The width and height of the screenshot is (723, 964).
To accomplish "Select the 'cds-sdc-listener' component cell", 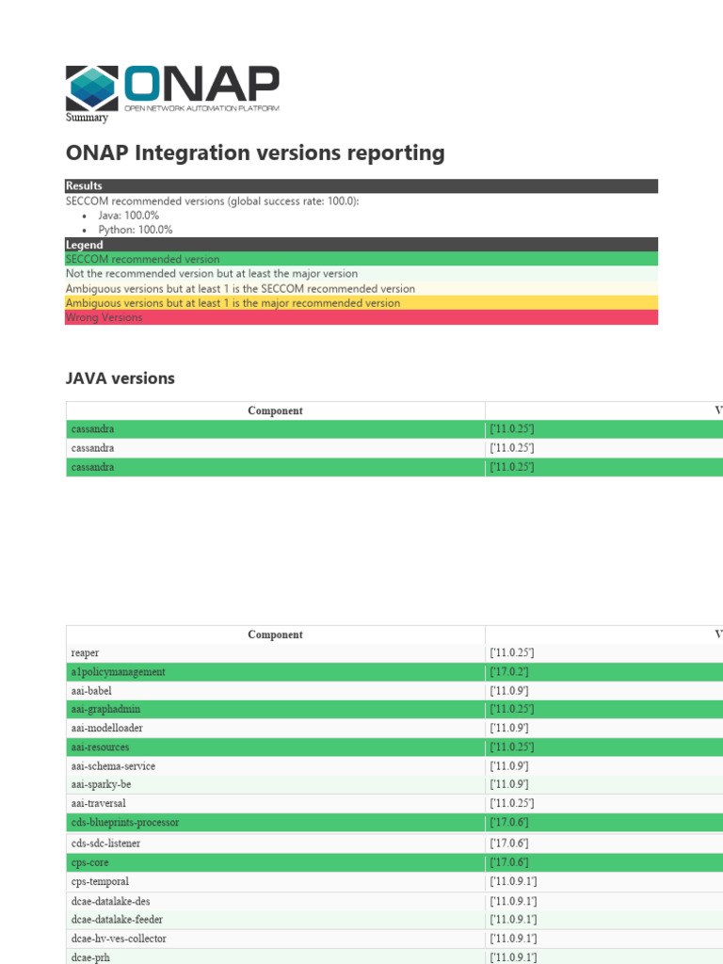I will pos(276,843).
